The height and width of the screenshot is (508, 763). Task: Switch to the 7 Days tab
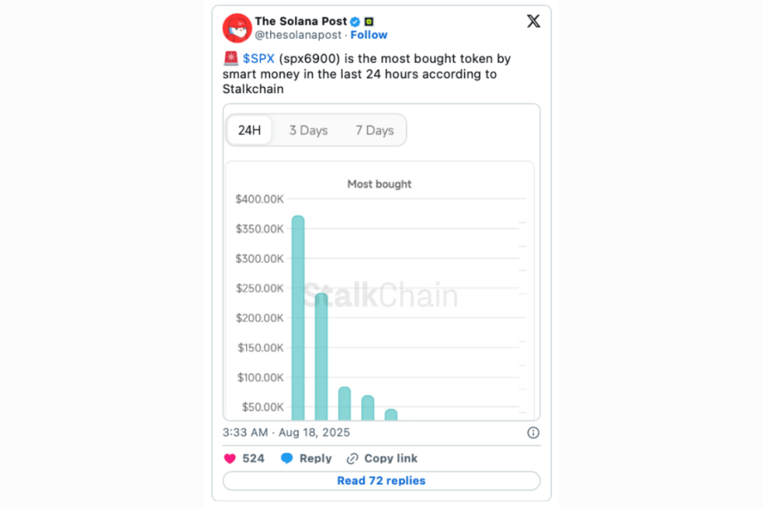374,130
